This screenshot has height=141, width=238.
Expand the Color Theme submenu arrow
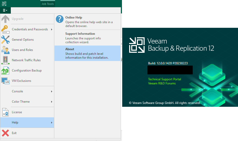point(52,102)
